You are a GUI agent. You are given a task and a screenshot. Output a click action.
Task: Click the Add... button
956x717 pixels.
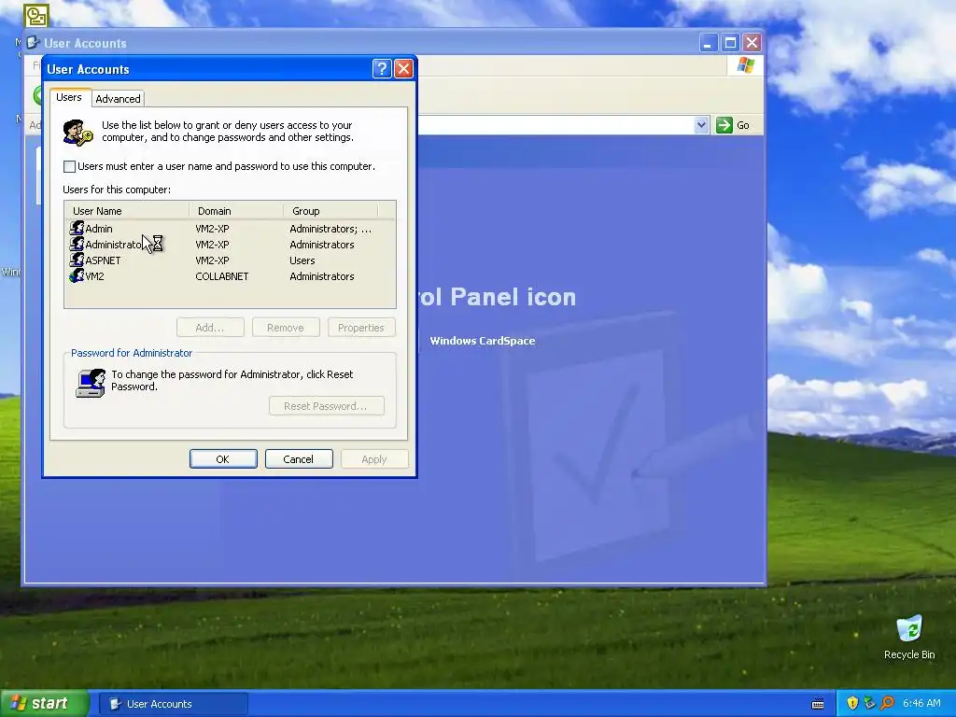[210, 328]
